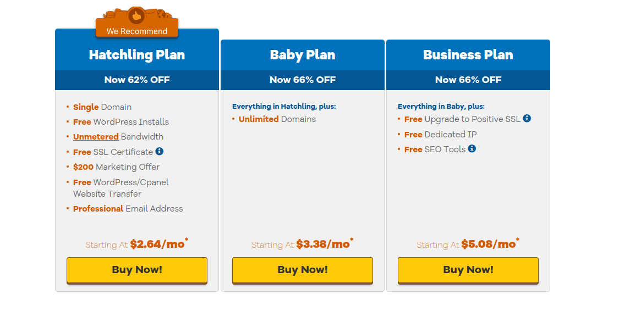Image resolution: width=619 pixels, height=322 pixels.
Task: Click the envelope icon on the We Recommend badge
Action: [151, 13]
